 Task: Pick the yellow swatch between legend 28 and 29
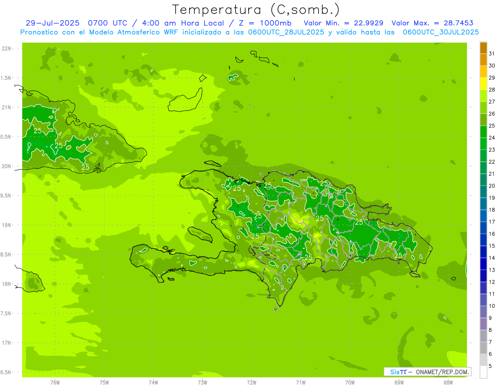483,84
